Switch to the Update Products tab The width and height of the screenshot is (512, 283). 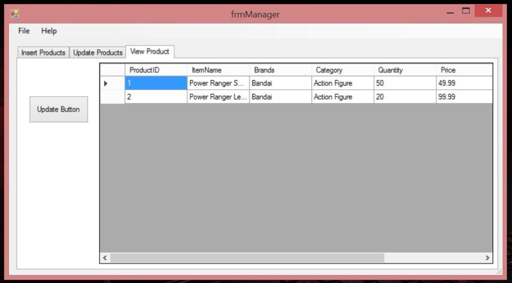point(97,53)
